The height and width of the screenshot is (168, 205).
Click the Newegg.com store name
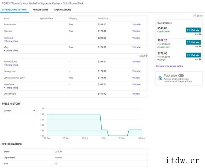click(10, 71)
